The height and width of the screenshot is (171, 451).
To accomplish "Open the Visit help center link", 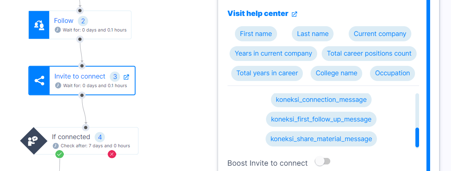I will [258, 13].
